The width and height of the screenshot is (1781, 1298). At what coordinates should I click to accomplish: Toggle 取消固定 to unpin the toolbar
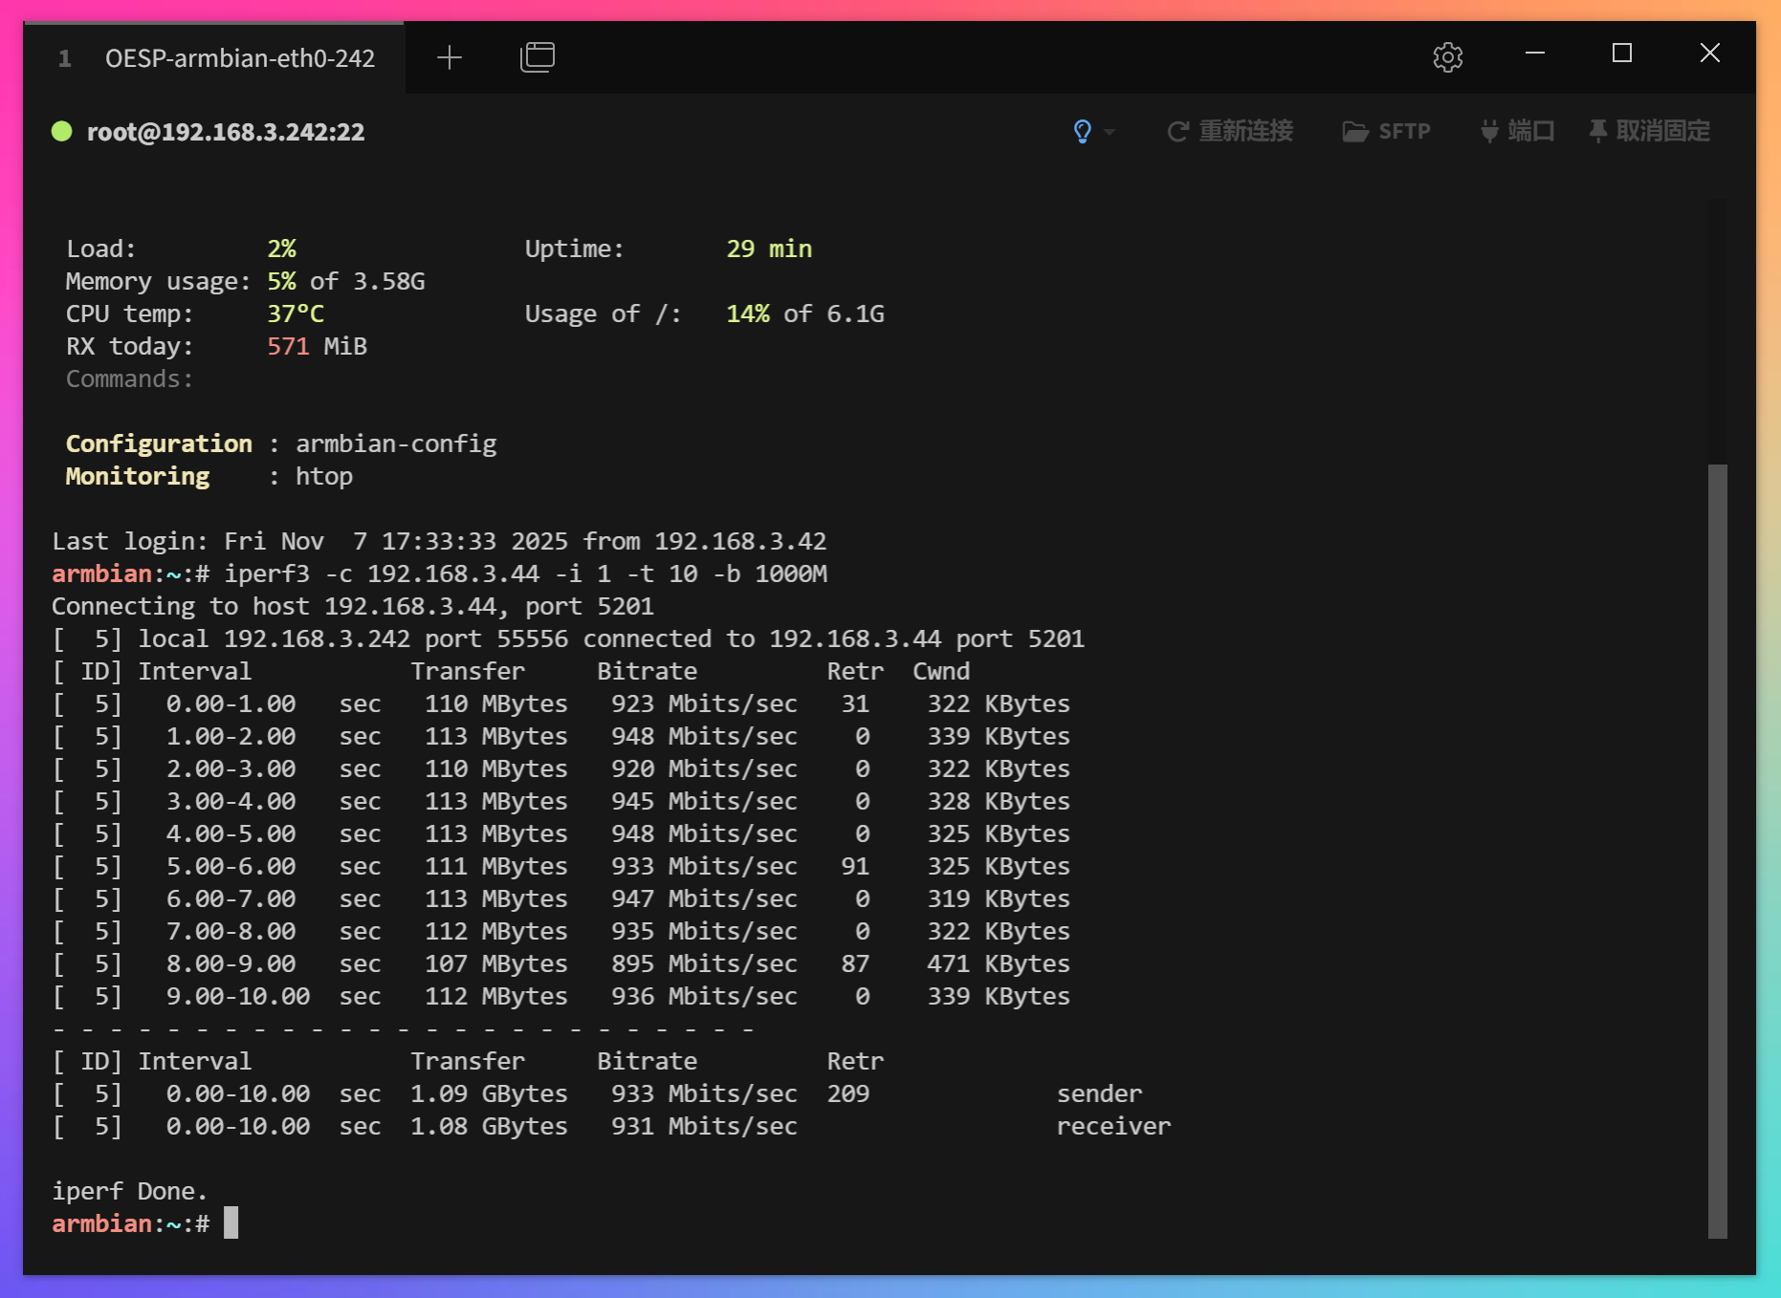coord(1650,131)
